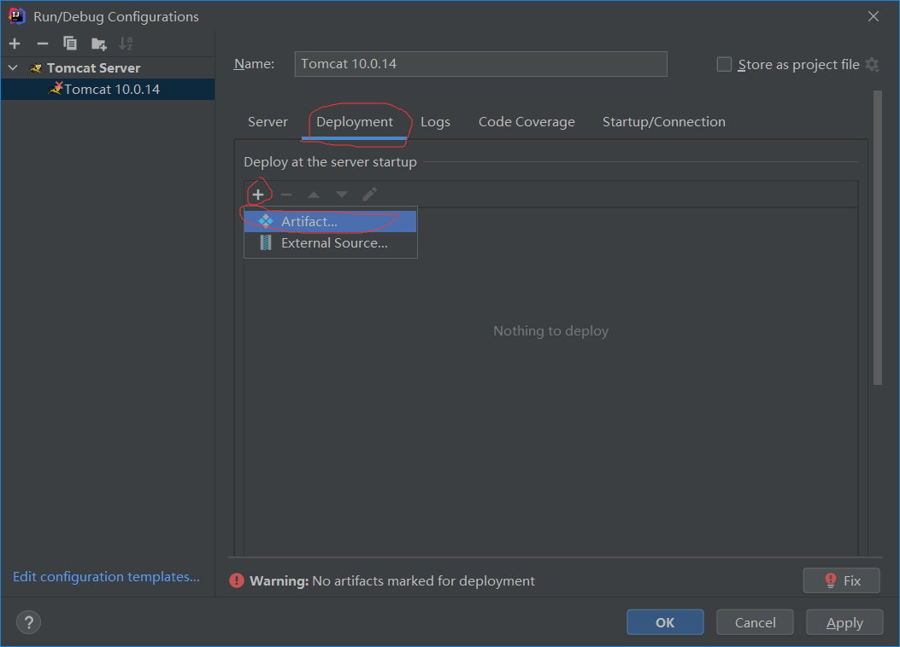
Task: Add deployment item with plus button
Action: (258, 195)
